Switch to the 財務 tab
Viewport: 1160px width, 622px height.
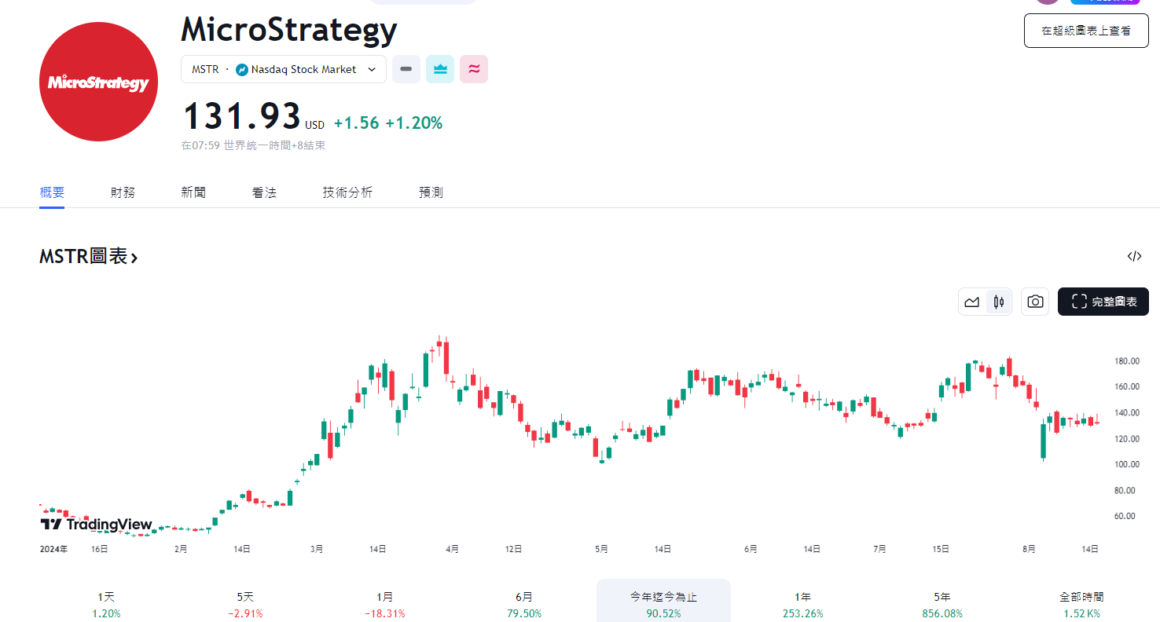click(x=123, y=192)
